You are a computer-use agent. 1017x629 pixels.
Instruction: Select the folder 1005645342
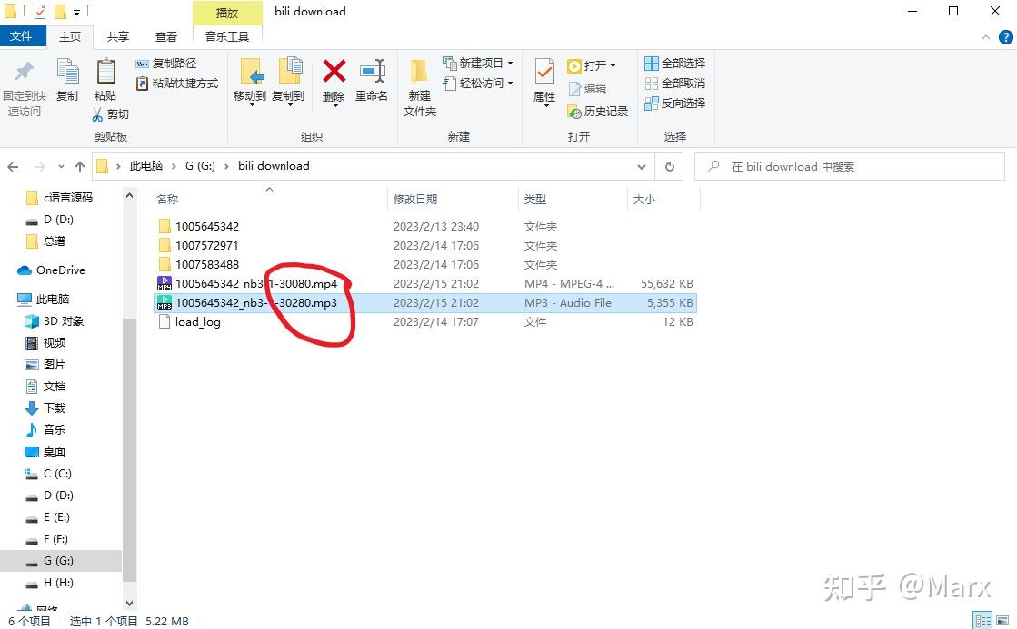[207, 227]
